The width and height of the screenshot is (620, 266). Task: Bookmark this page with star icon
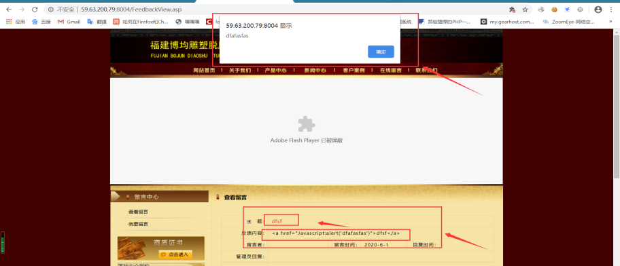click(525, 9)
